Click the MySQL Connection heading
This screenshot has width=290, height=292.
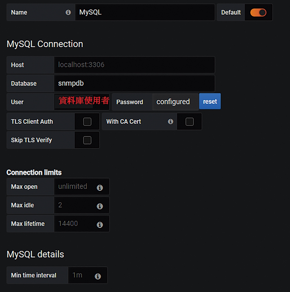click(45, 44)
